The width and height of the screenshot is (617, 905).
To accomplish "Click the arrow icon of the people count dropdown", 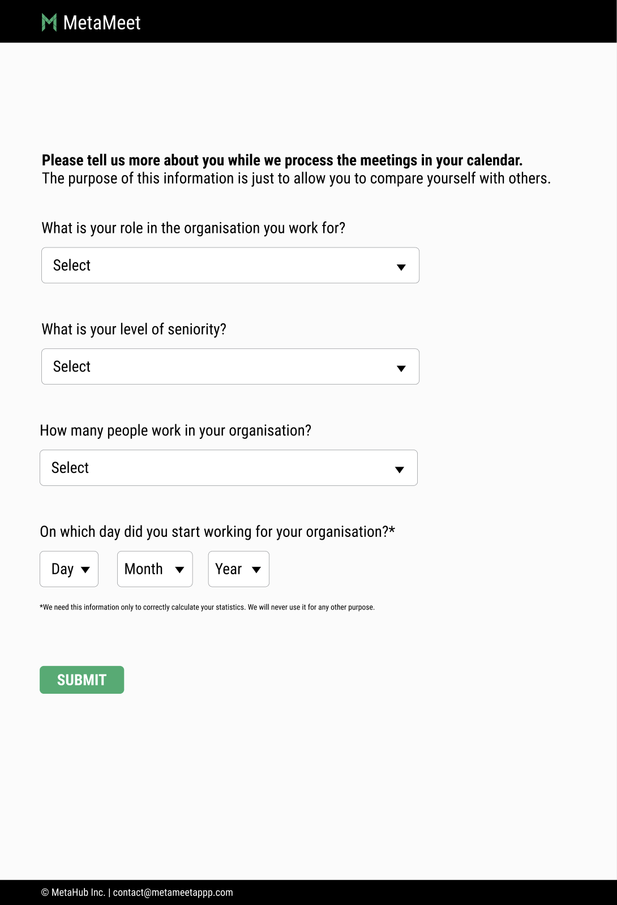I will pos(400,470).
